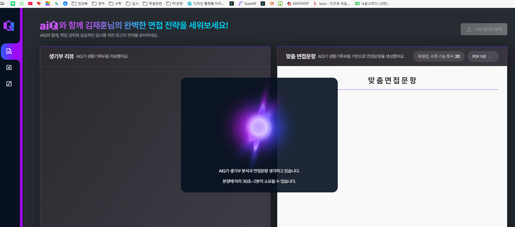Open the orange owl face bookmark icon
The width and height of the screenshot is (515, 227).
point(272,4)
